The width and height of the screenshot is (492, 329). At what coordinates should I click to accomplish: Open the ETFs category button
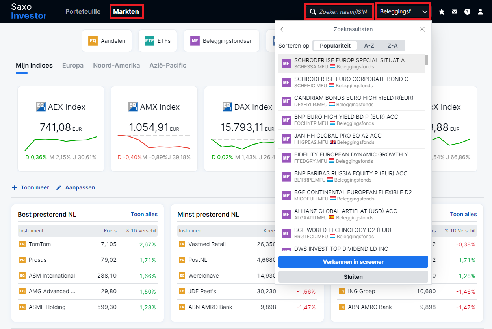(x=158, y=41)
